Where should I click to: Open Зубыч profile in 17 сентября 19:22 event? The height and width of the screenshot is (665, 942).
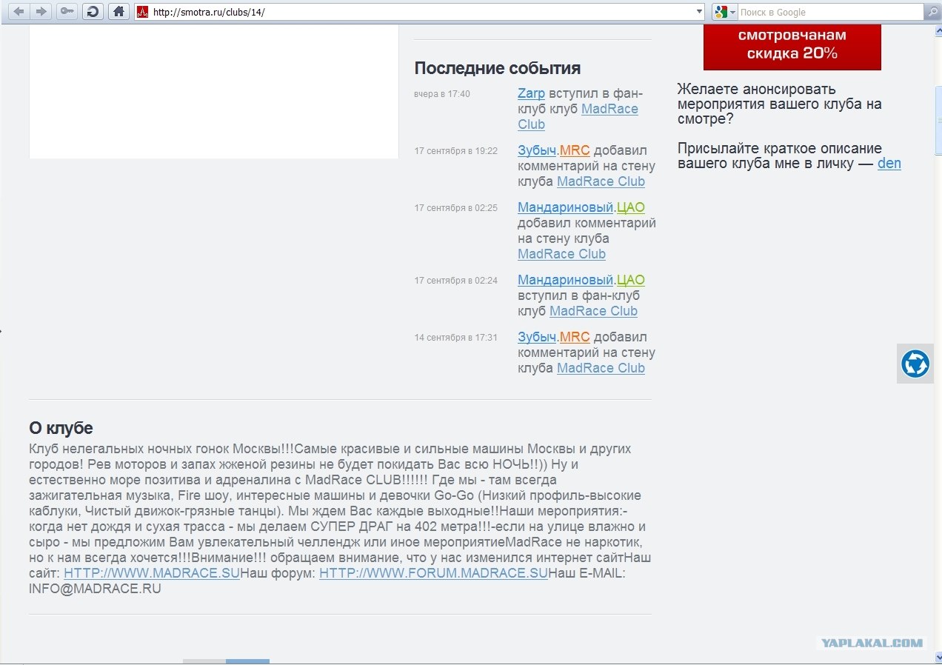pos(537,150)
